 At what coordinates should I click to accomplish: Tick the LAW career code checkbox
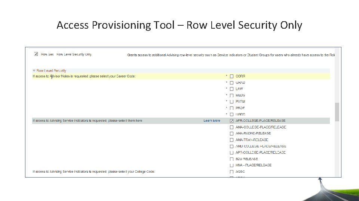[232, 89]
